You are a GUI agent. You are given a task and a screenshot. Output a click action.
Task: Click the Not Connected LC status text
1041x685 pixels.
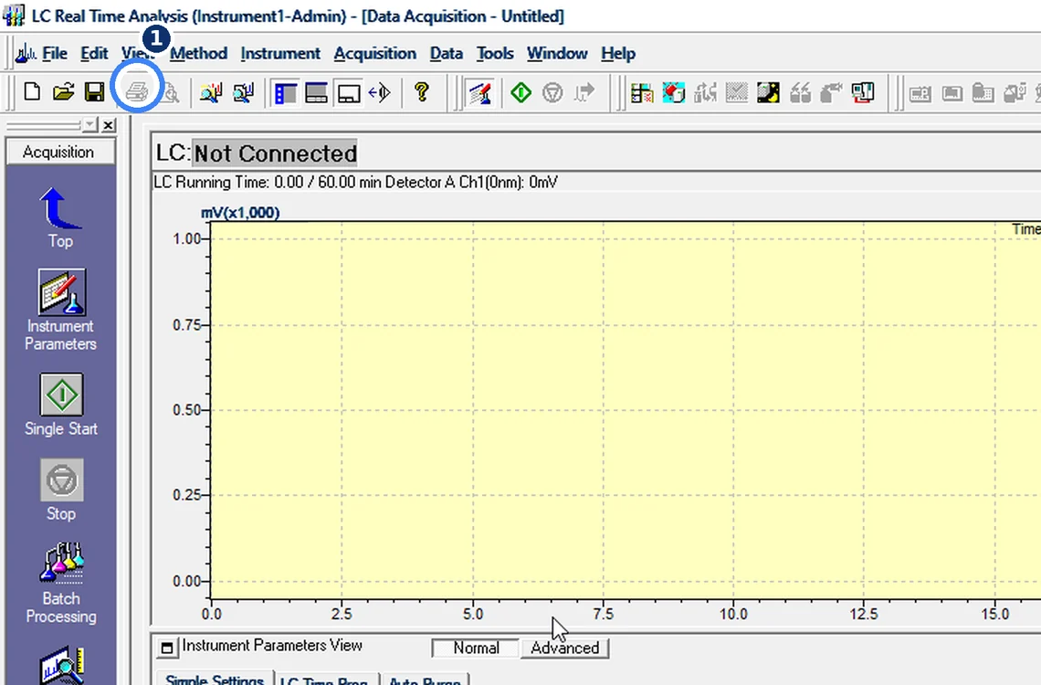point(276,153)
